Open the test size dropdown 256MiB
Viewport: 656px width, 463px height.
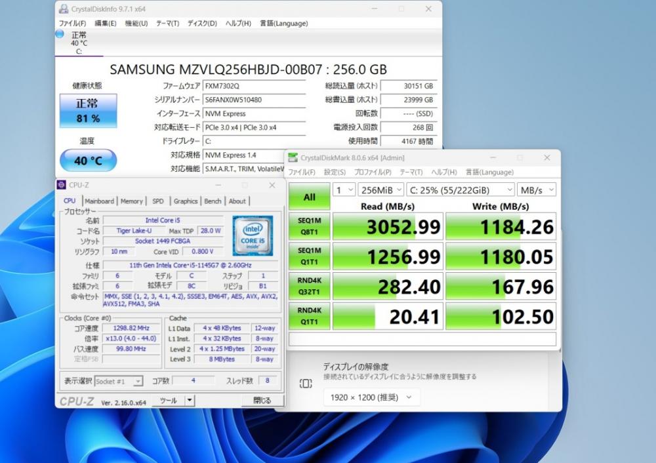pos(380,190)
